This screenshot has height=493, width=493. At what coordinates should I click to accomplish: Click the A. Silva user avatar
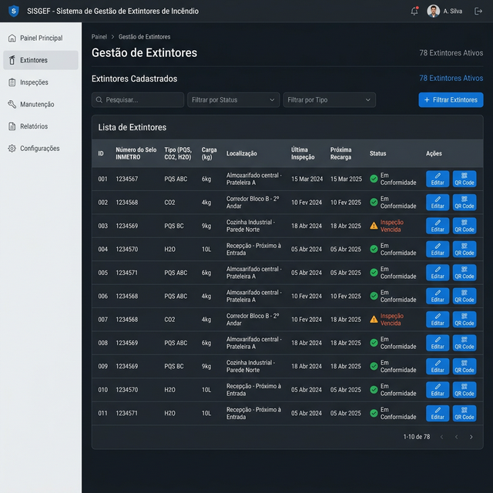434,11
